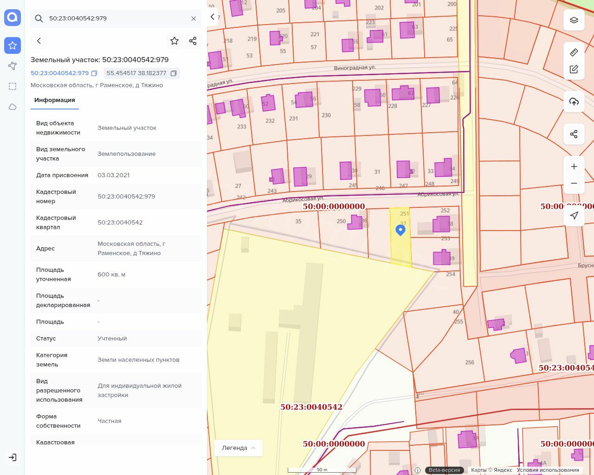
Task: Zoom out on the map
Action: pyautogui.click(x=574, y=183)
